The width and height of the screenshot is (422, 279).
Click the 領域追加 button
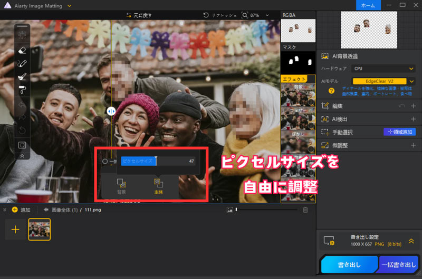coord(400,132)
